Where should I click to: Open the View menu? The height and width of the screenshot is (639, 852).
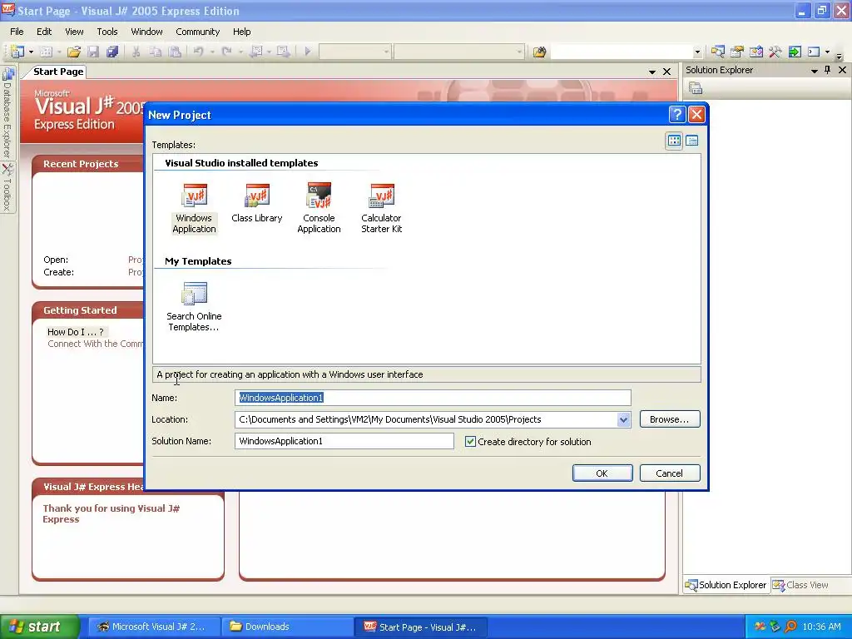click(x=74, y=32)
